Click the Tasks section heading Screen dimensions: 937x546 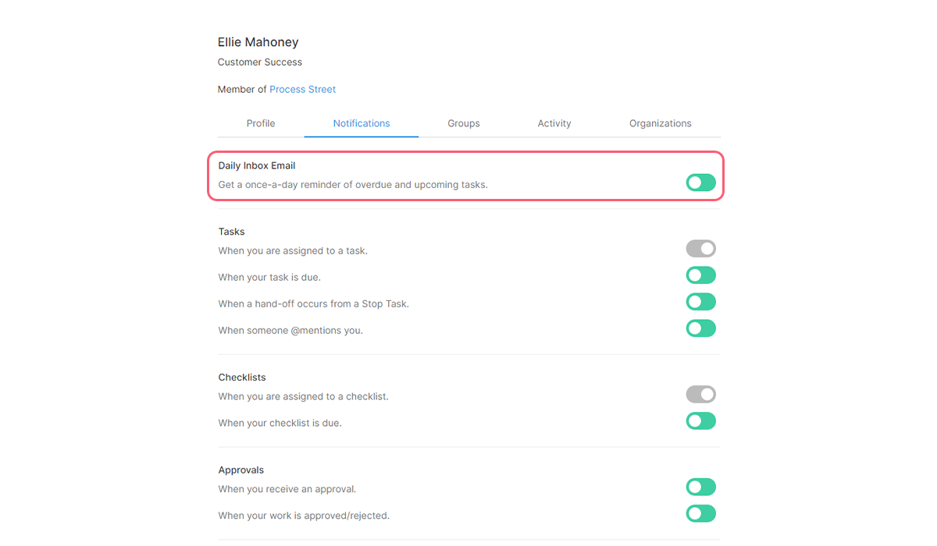232,232
